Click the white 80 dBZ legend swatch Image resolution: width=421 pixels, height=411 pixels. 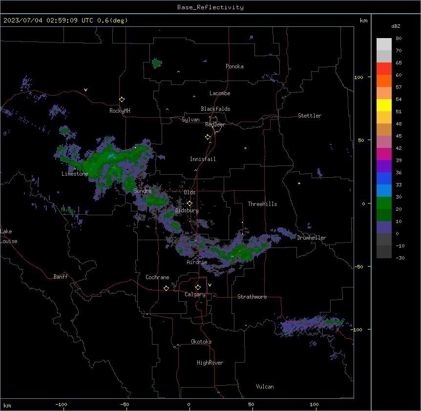[x=384, y=44]
